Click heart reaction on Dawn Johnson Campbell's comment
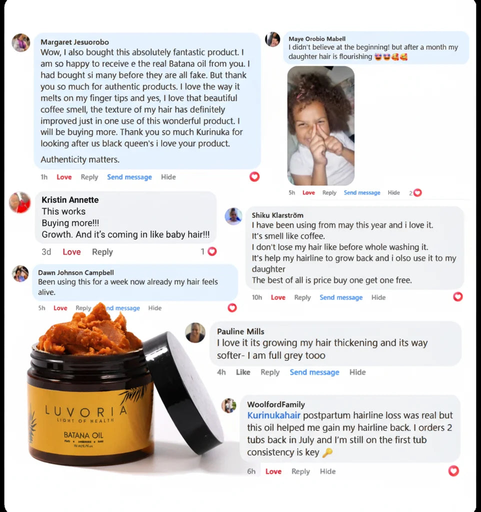This screenshot has height=512, width=481. tap(232, 307)
